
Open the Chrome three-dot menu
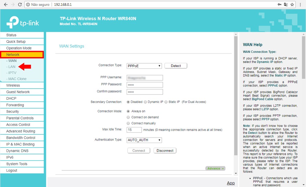tap(300, 5)
